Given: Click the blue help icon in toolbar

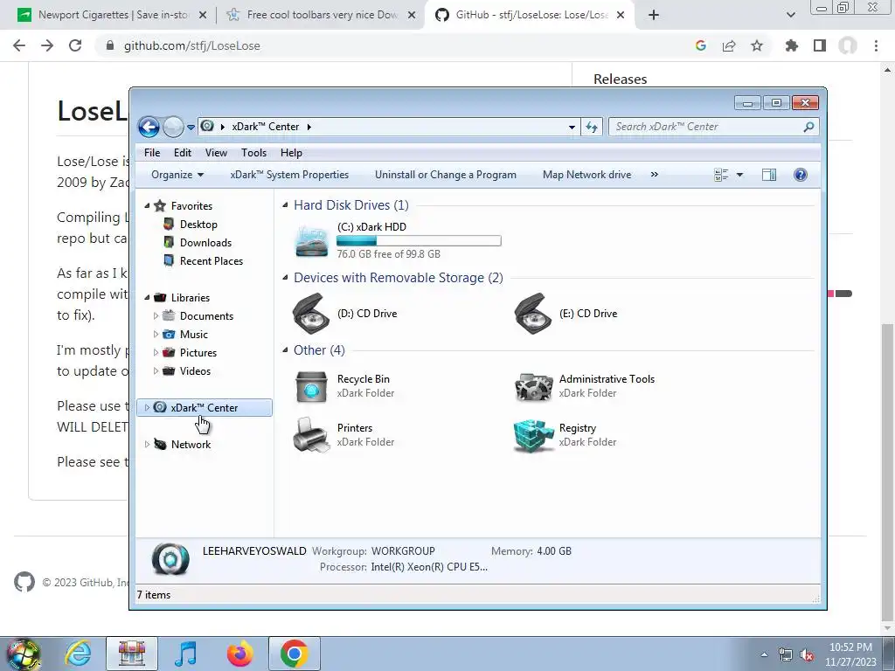Looking at the screenshot, I should pyautogui.click(x=801, y=175).
